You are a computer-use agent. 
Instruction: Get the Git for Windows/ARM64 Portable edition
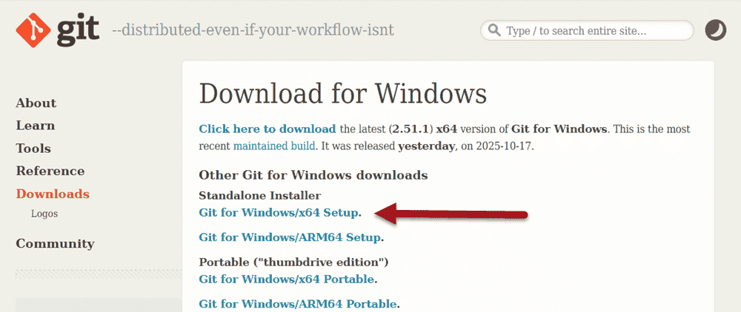(x=298, y=304)
